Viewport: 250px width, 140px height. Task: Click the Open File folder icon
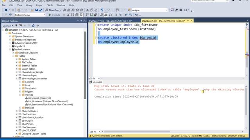(32, 10)
